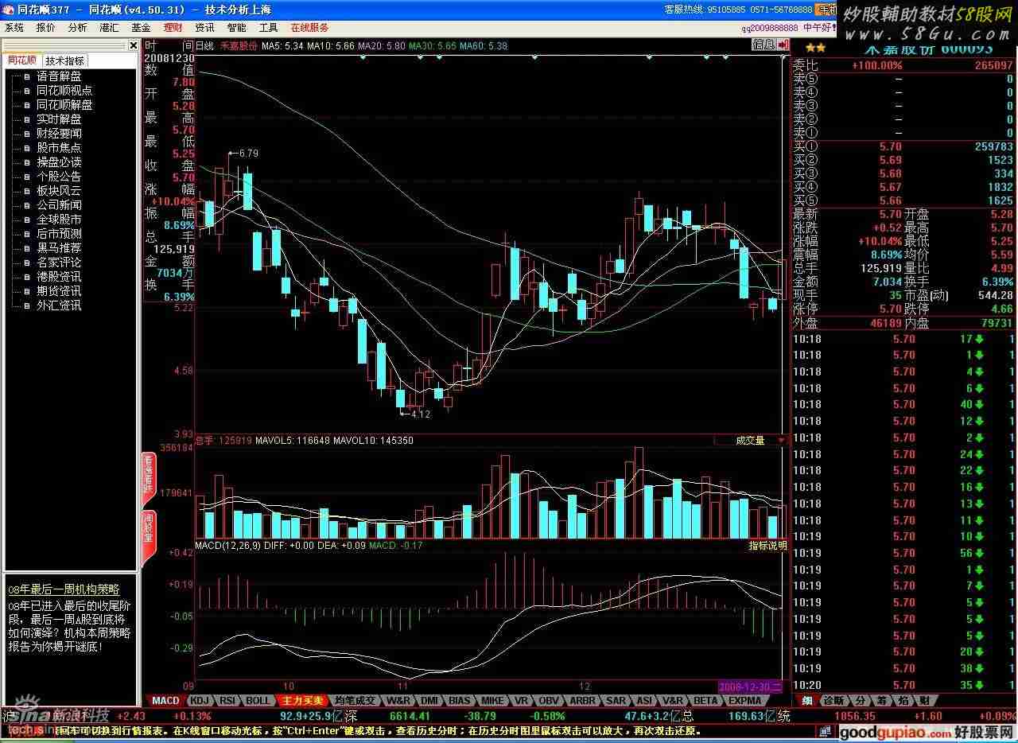Click the 信息 button above the chart

point(764,45)
